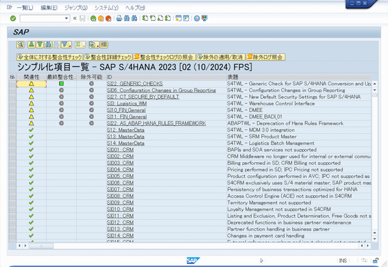Go to the previous page icon

[153, 18]
